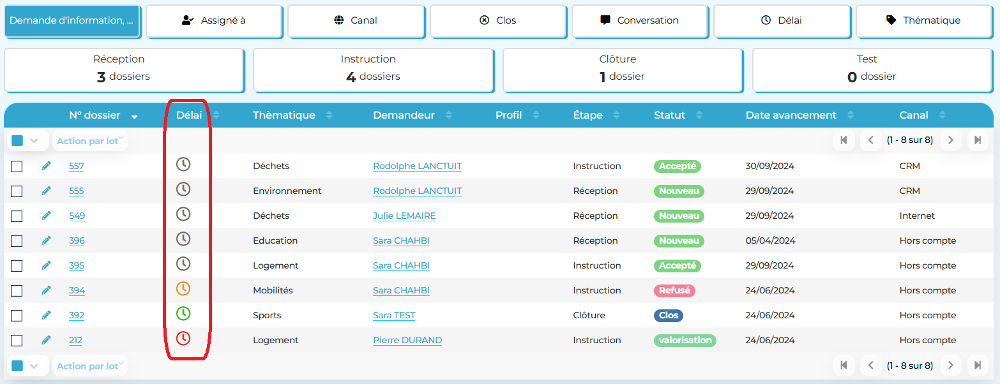Click the red clock icon for dossier 212
The height and width of the screenshot is (384, 1000).
(183, 339)
